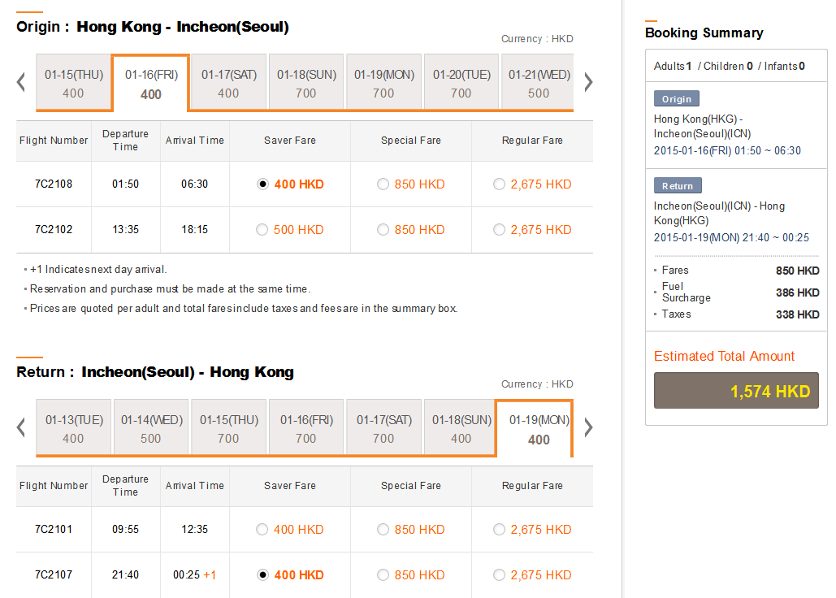This screenshot has width=836, height=598.
Task: Click the 1,574 HKD estimated total box
Action: [736, 391]
